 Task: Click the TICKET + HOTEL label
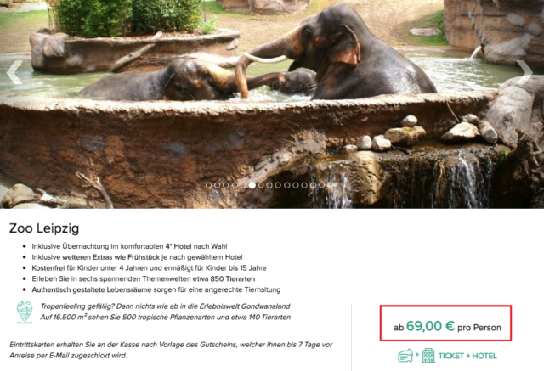pos(467,356)
